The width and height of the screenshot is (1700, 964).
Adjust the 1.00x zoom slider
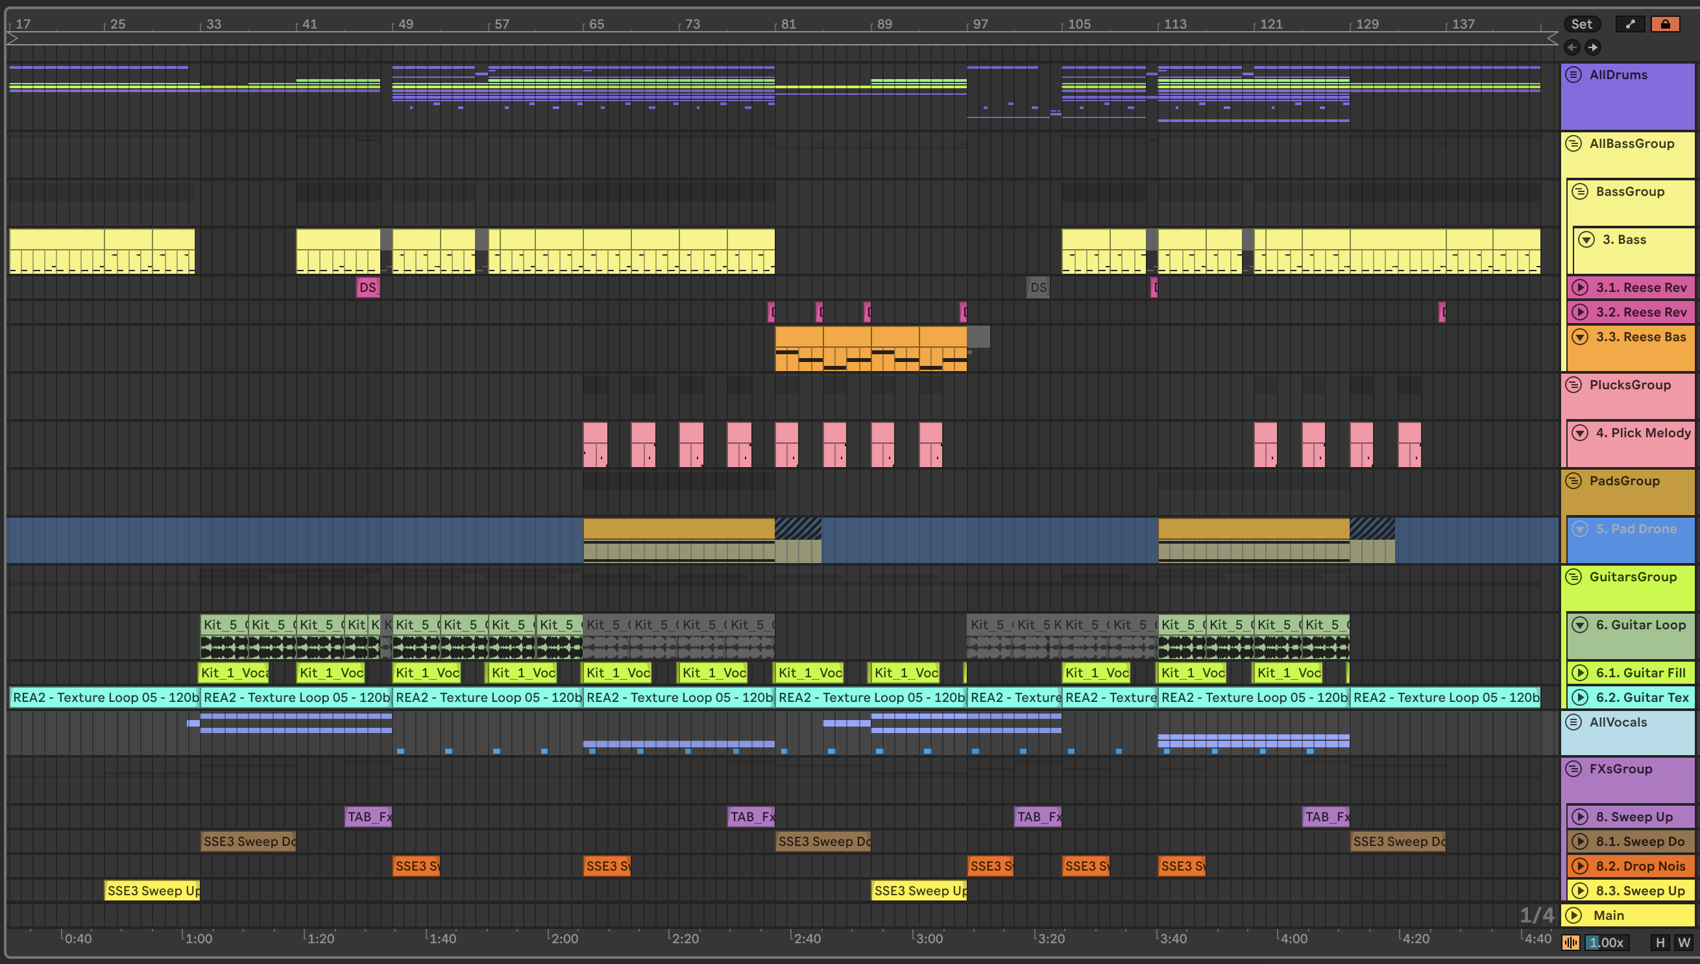[1606, 942]
